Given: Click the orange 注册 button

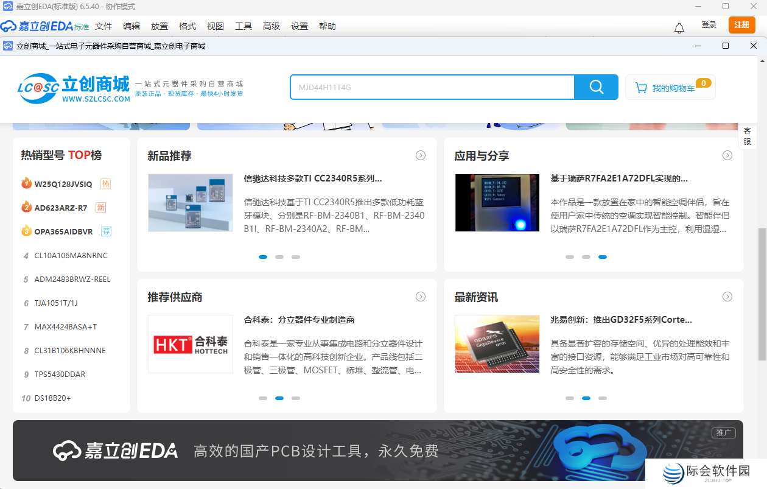Looking at the screenshot, I should (741, 26).
